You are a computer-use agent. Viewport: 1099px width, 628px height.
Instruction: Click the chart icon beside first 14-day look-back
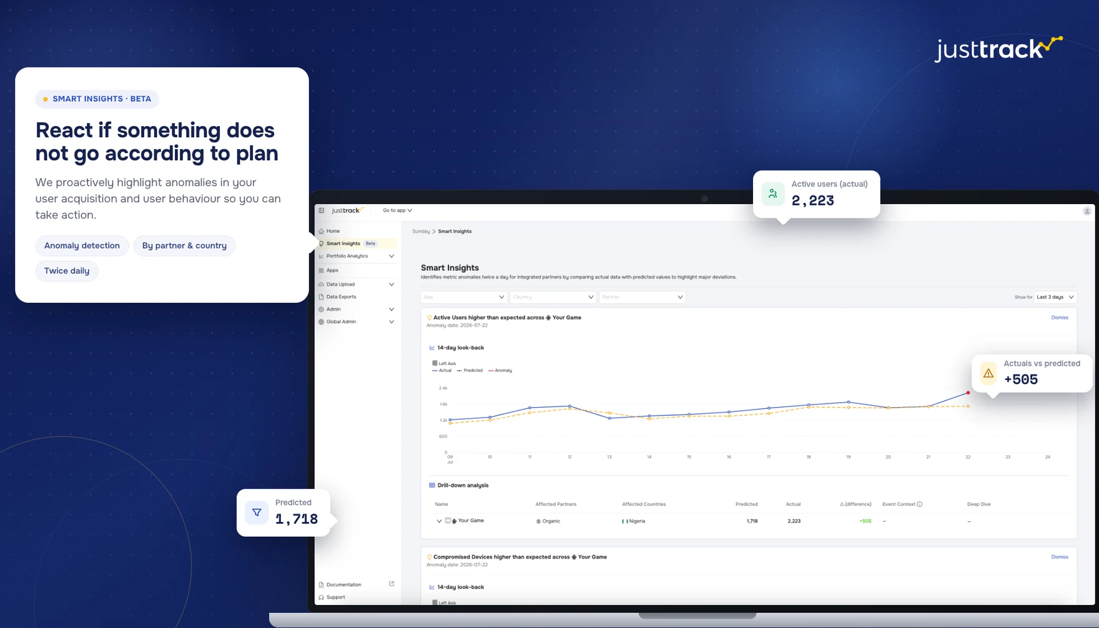pos(431,348)
